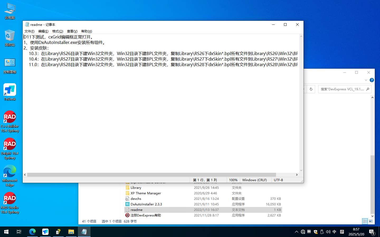The image size is (380, 237).
Task: Click the line mentioning DxAutoInstaller.exe
Action: pyautogui.click(x=65, y=42)
